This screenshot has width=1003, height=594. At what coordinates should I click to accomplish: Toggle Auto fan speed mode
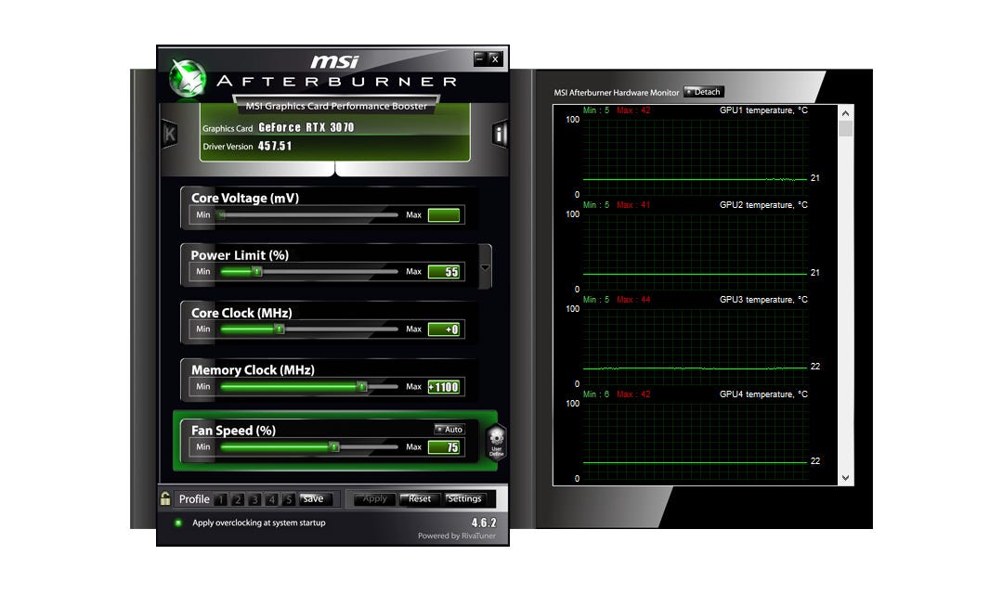[449, 429]
